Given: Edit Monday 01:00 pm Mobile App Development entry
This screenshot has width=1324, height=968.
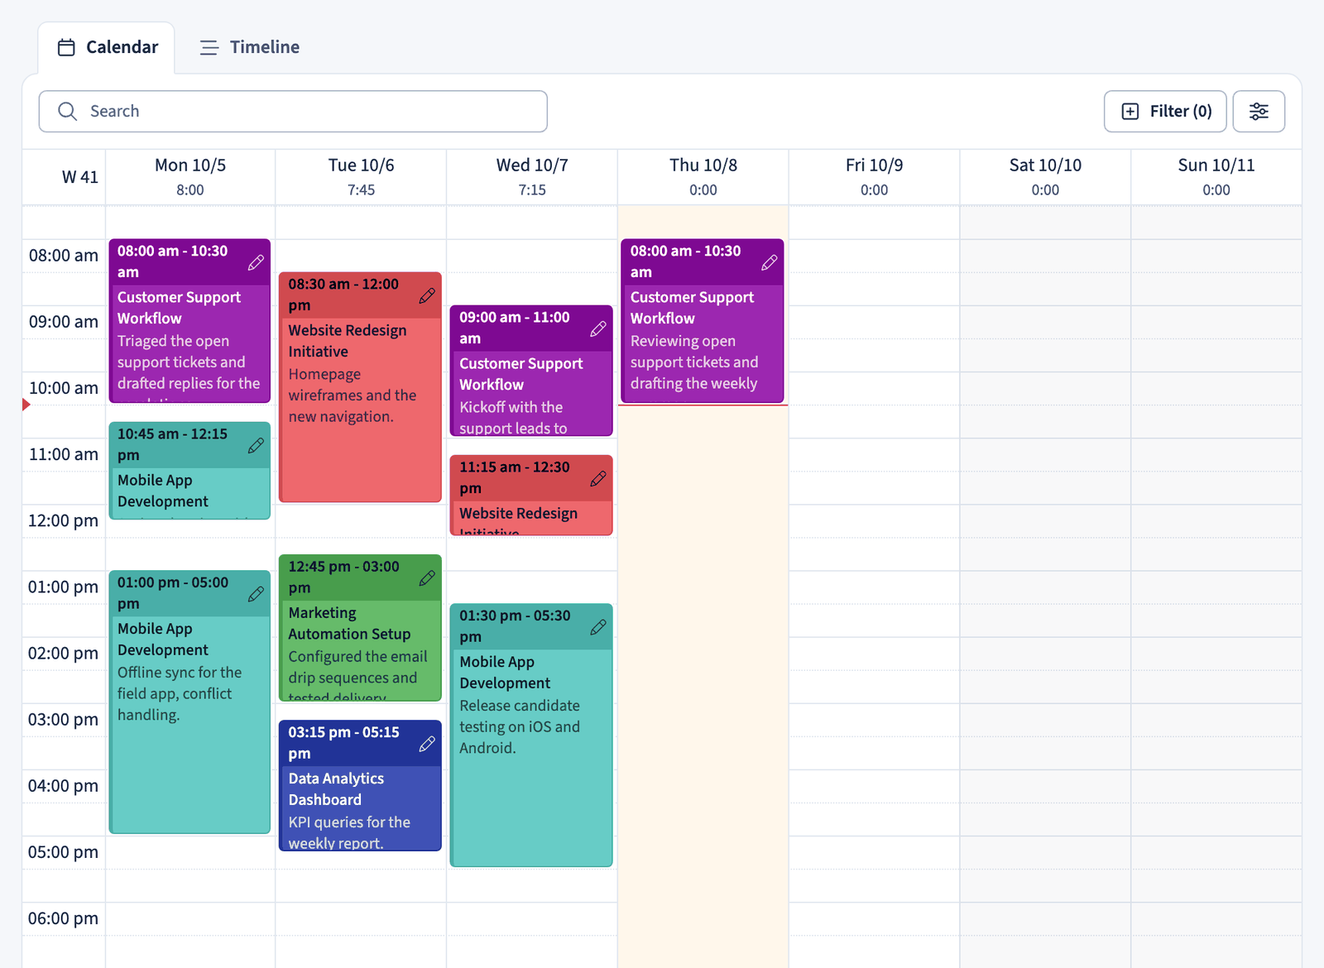Looking at the screenshot, I should 256,594.
